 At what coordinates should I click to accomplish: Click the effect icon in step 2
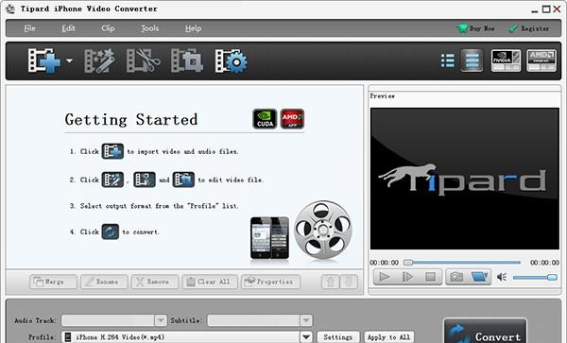tap(112, 180)
